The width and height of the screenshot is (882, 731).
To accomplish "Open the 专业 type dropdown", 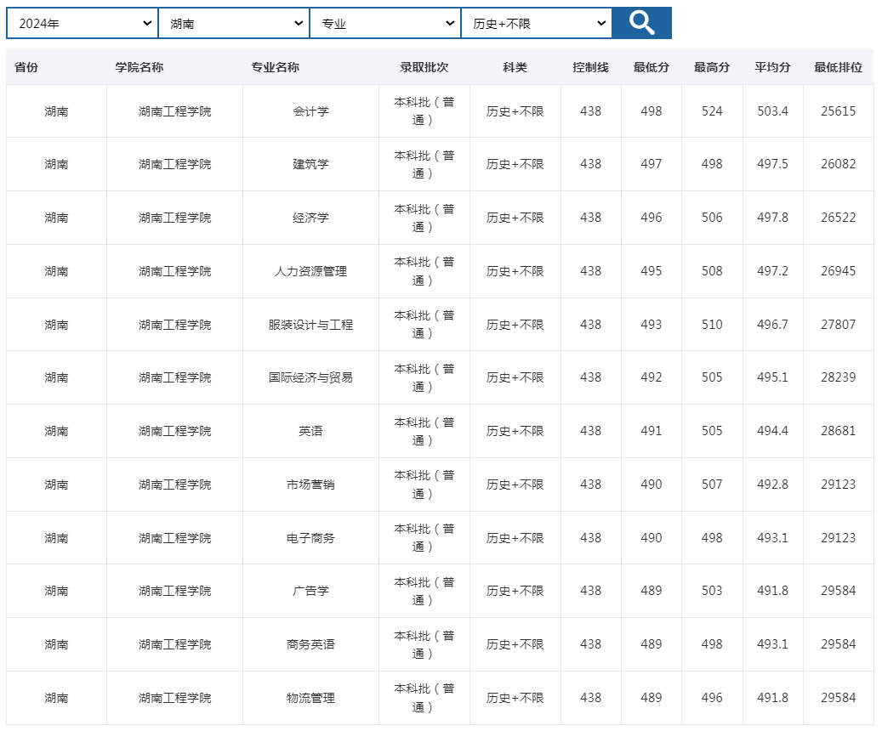I will point(385,23).
